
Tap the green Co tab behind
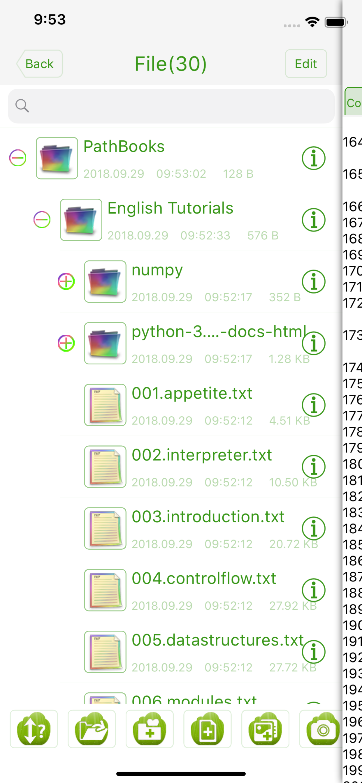click(x=353, y=101)
